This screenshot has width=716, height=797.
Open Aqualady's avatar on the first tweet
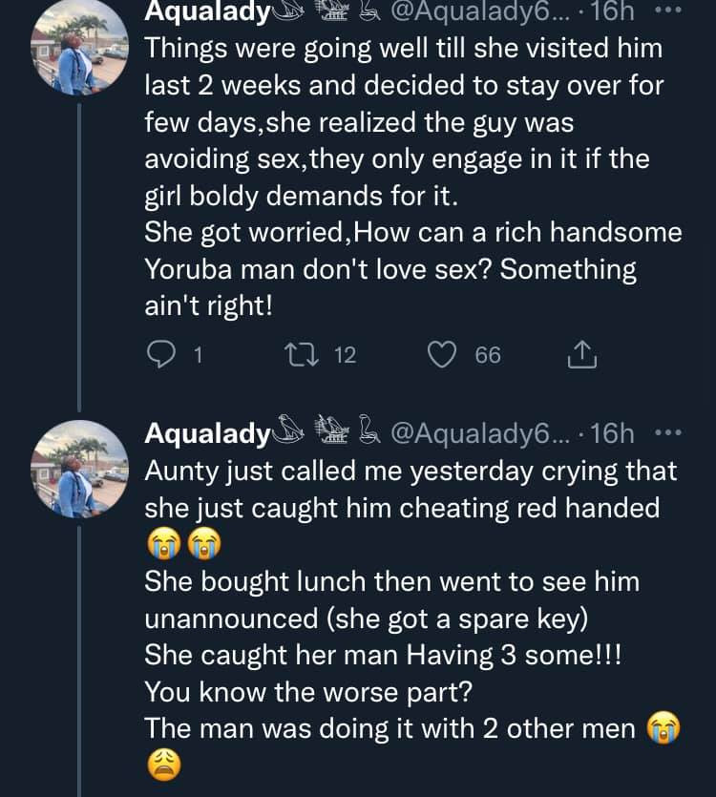(x=80, y=48)
